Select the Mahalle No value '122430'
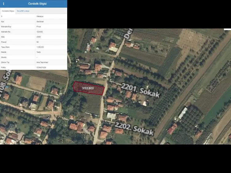Viewport: 231px width, 173px height. [40, 32]
